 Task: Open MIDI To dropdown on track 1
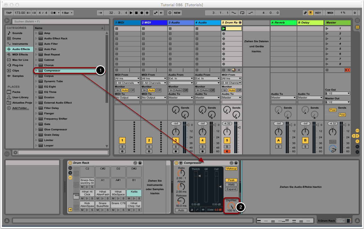point(127,98)
